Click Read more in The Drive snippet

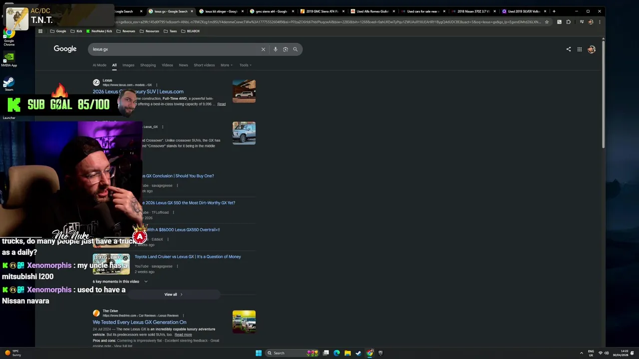(x=183, y=335)
